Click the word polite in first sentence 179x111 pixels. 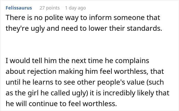[x=54, y=18]
